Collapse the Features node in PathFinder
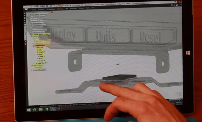Viewport: 202px width, 122px height. point(34,48)
